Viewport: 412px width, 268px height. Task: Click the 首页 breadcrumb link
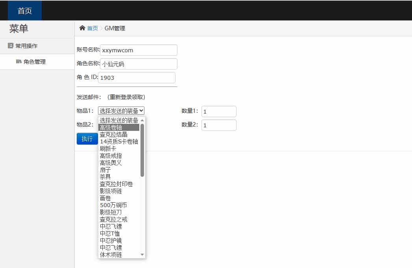pos(92,28)
